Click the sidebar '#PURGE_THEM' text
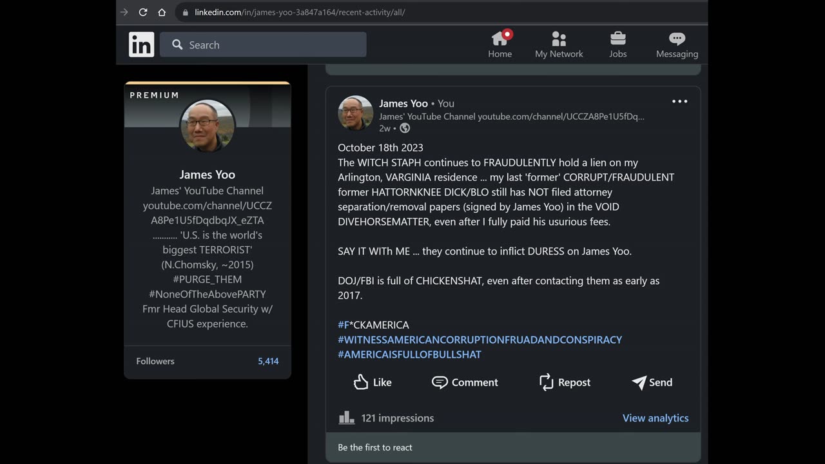The width and height of the screenshot is (825, 464). 208,280
